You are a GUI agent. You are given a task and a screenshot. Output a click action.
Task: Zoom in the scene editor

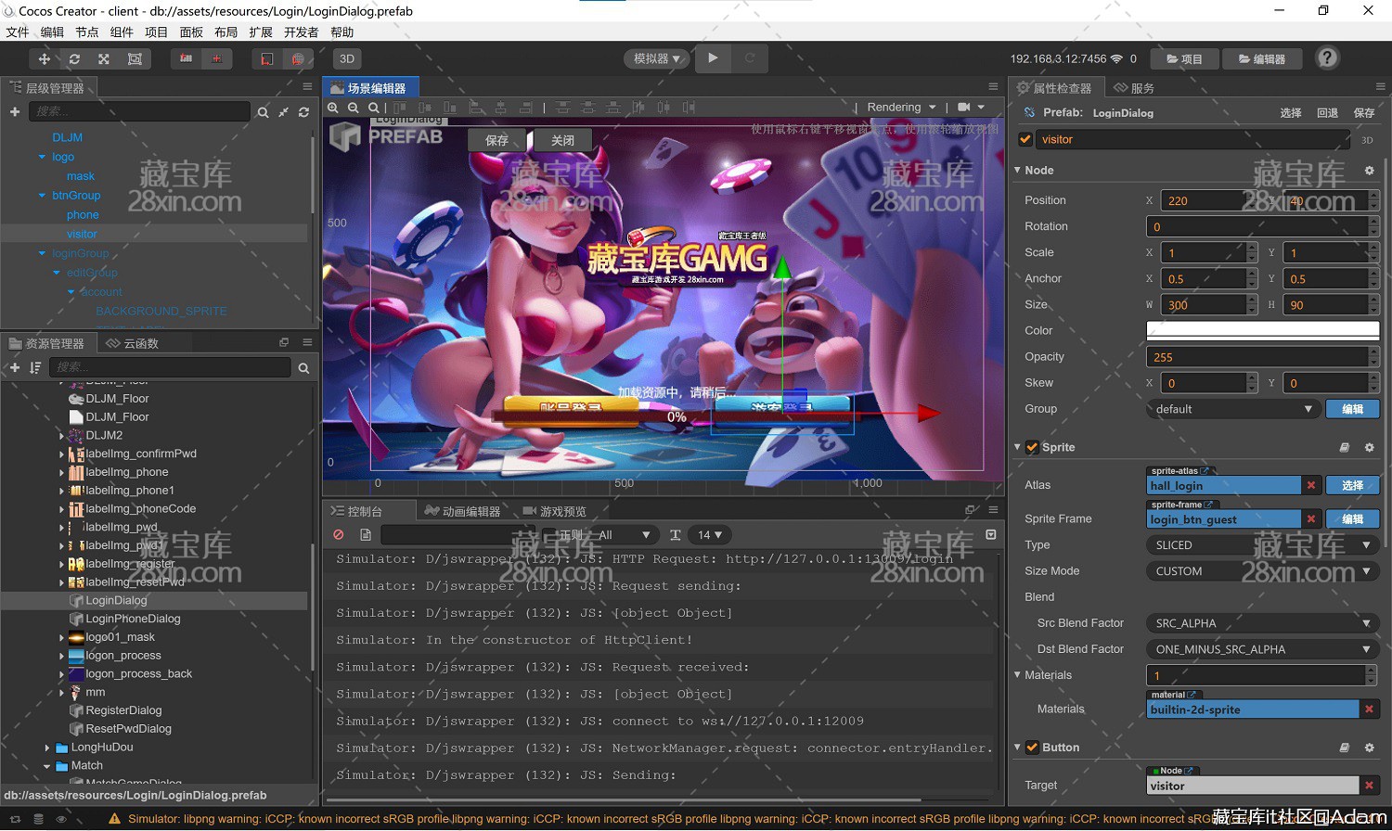(333, 108)
